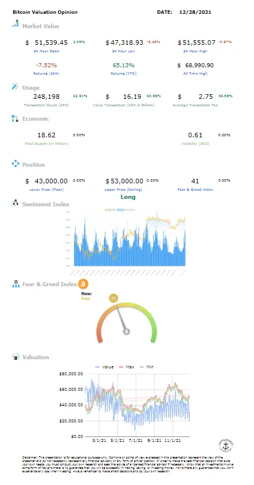Click the Fear & Greed Index heading
254x485 pixels.
click(x=49, y=284)
